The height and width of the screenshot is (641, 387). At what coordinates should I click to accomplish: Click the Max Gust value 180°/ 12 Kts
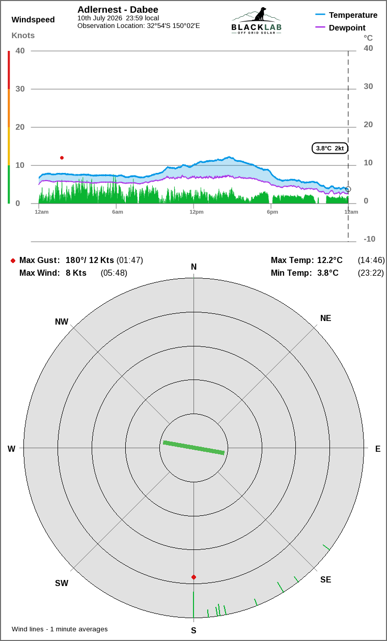point(90,260)
